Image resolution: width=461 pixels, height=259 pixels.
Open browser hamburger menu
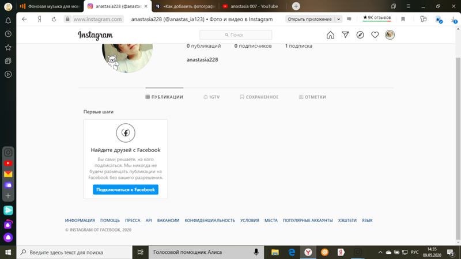409,6
